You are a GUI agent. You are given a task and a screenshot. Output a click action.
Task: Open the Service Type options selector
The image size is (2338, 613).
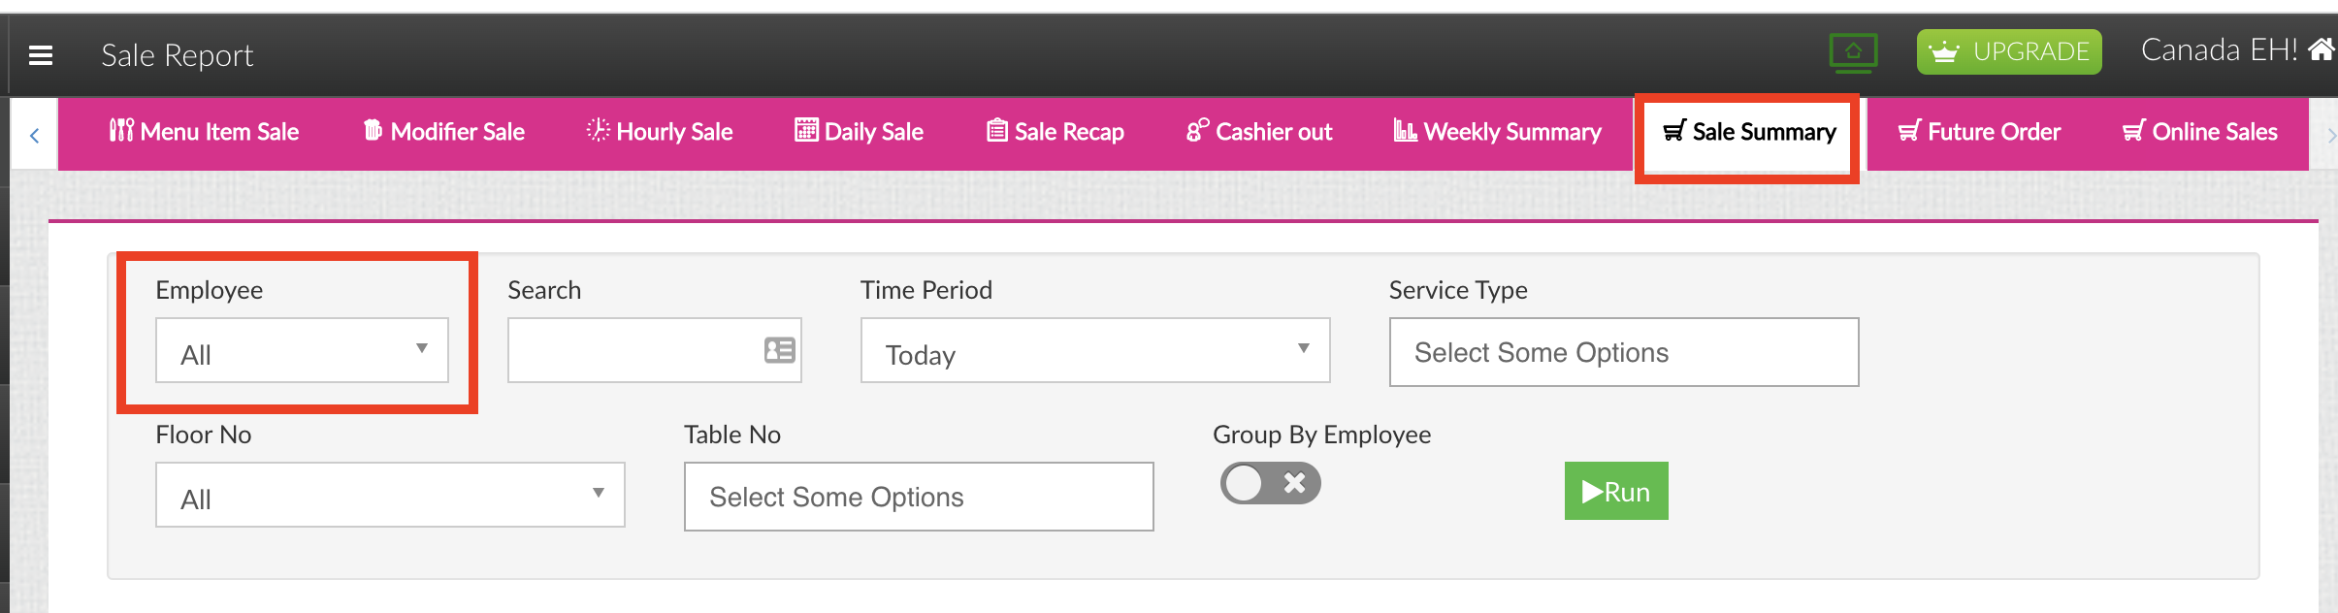tap(1624, 352)
